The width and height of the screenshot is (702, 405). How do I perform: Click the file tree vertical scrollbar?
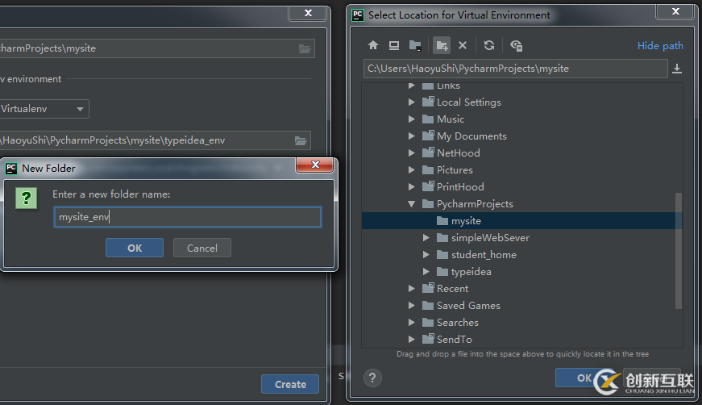679,251
